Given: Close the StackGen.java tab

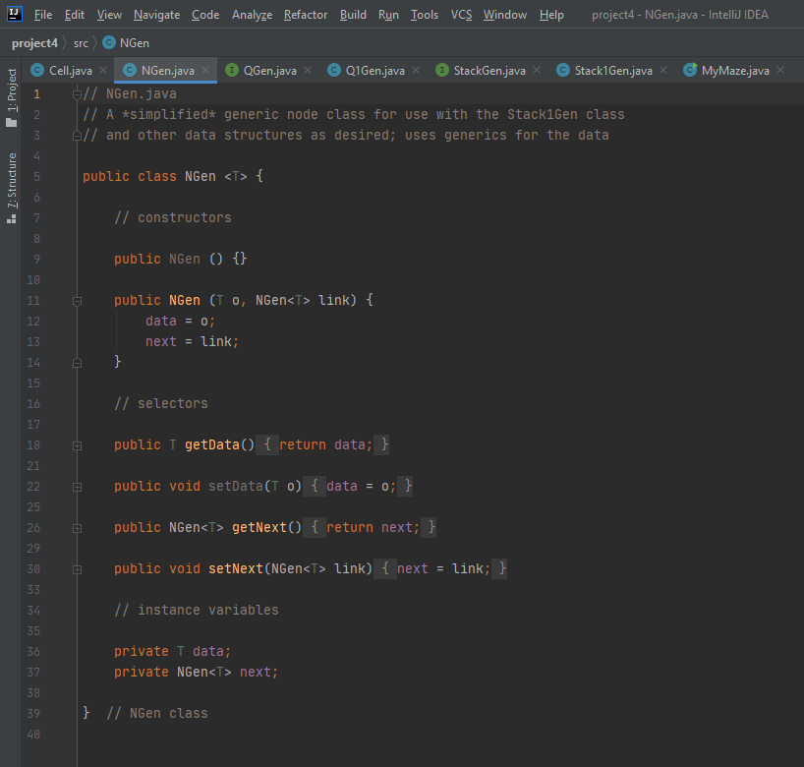Looking at the screenshot, I should click(x=537, y=70).
